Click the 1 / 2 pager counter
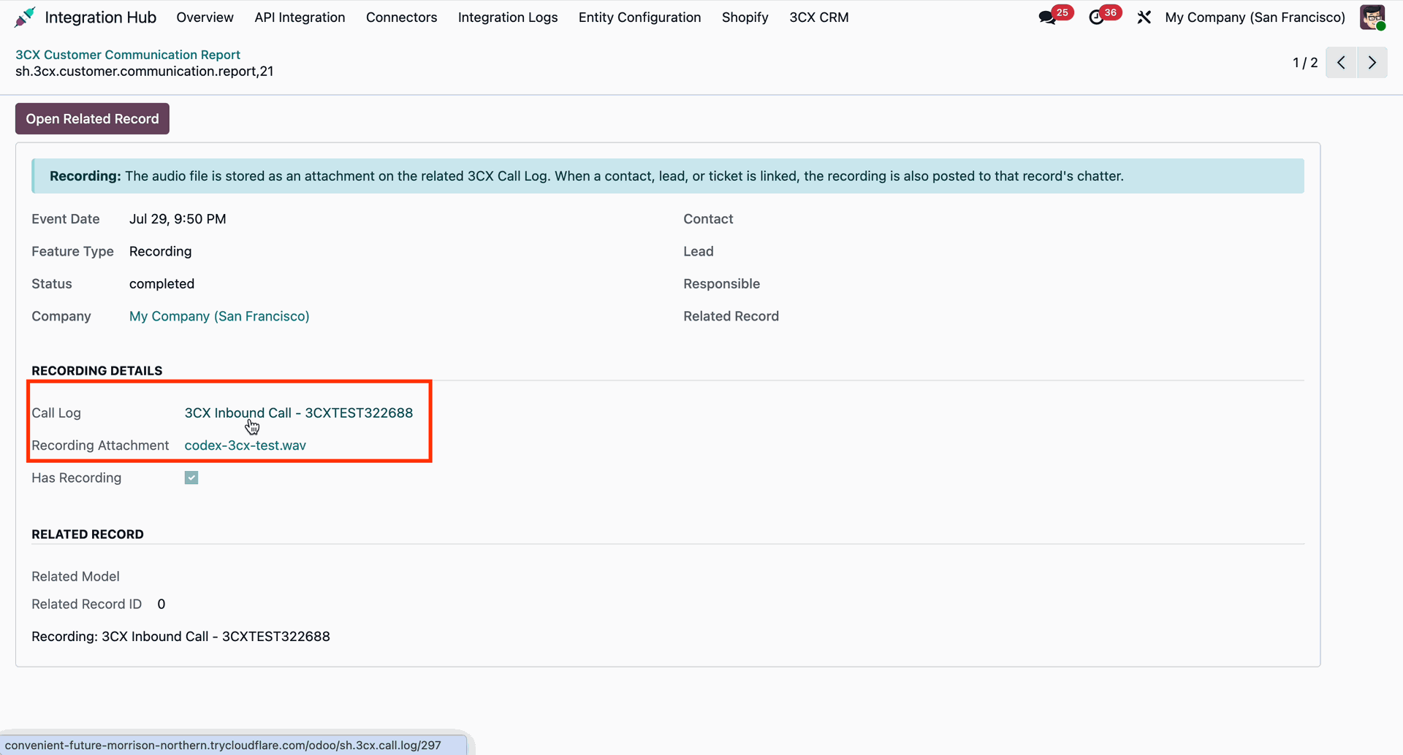The image size is (1403, 755). coord(1305,63)
